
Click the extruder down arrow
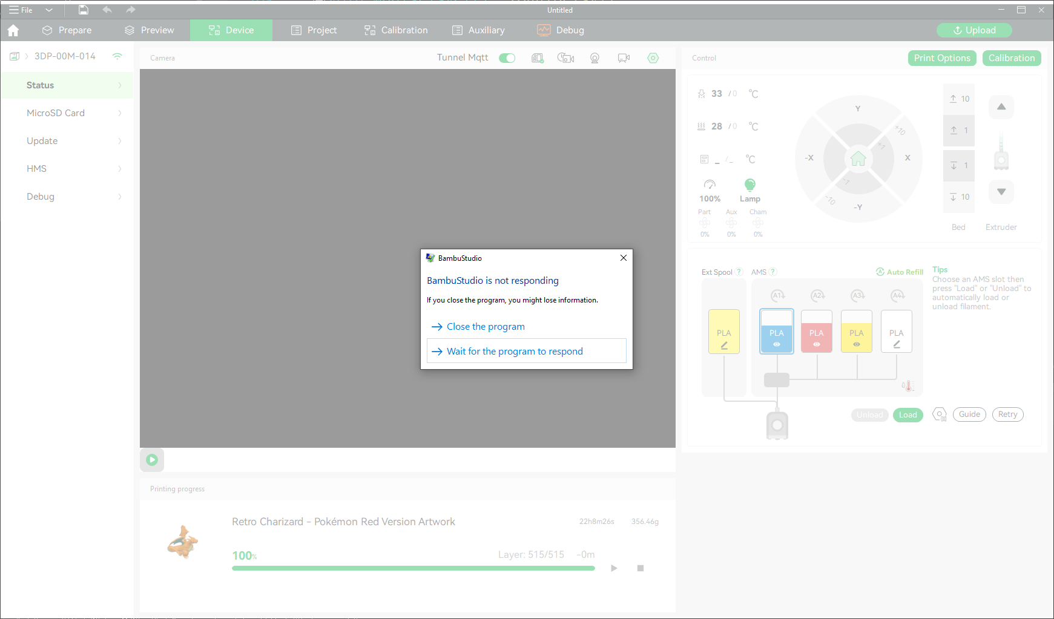(1001, 192)
